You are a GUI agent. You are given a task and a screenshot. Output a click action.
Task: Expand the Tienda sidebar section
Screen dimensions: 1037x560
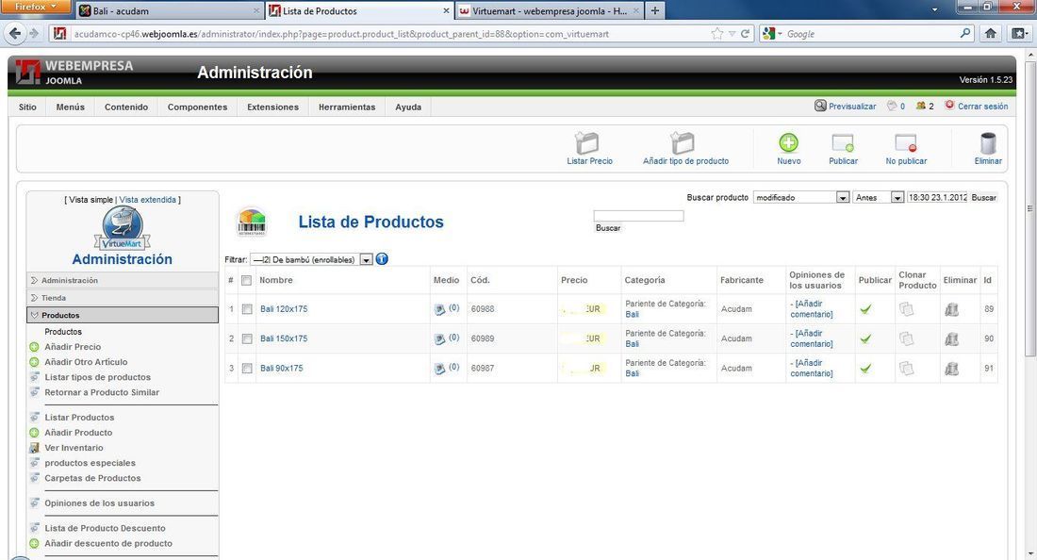click(x=123, y=298)
